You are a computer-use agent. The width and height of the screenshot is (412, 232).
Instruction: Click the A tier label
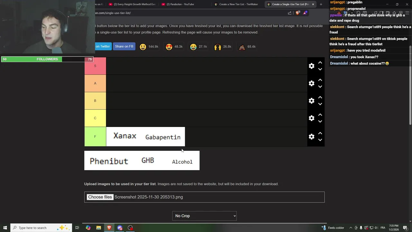[x=95, y=83]
